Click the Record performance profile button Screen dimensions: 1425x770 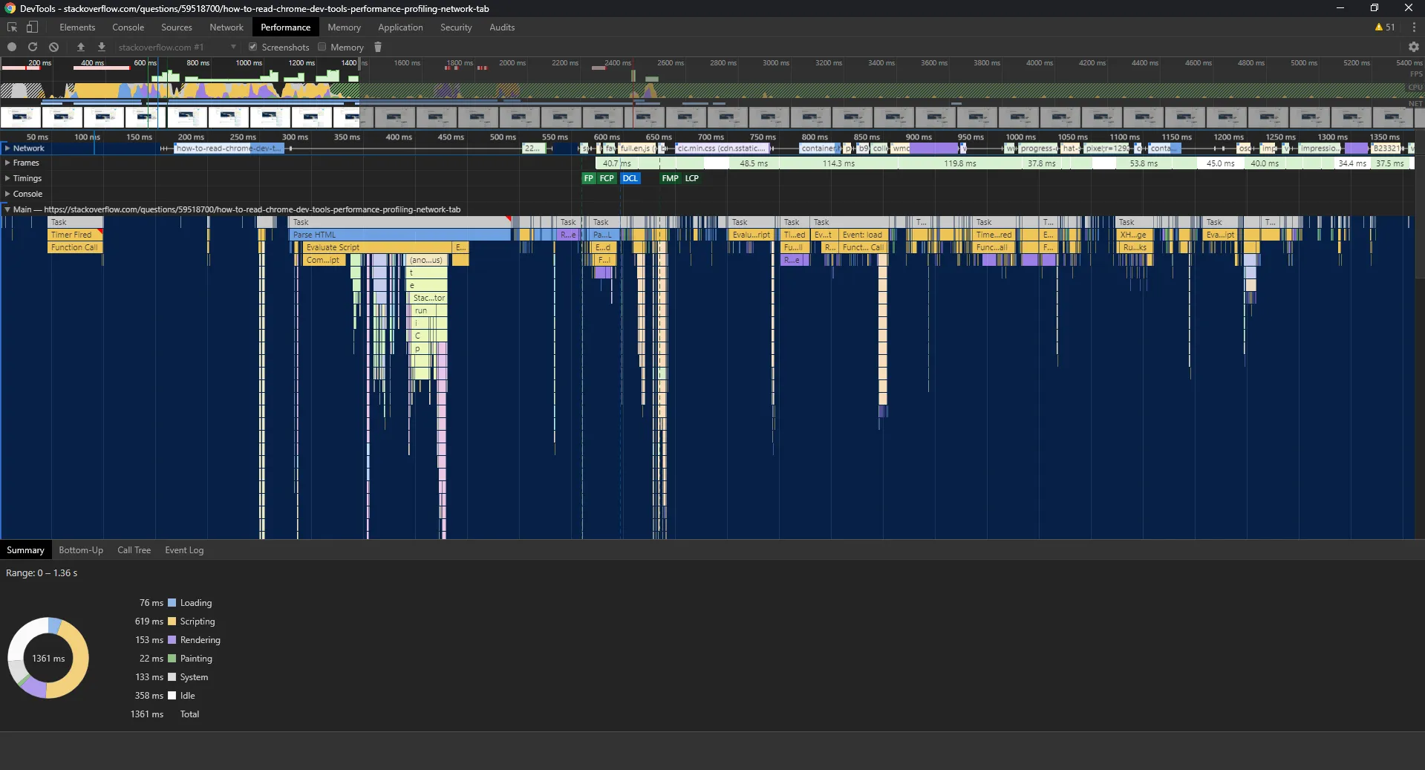12,47
